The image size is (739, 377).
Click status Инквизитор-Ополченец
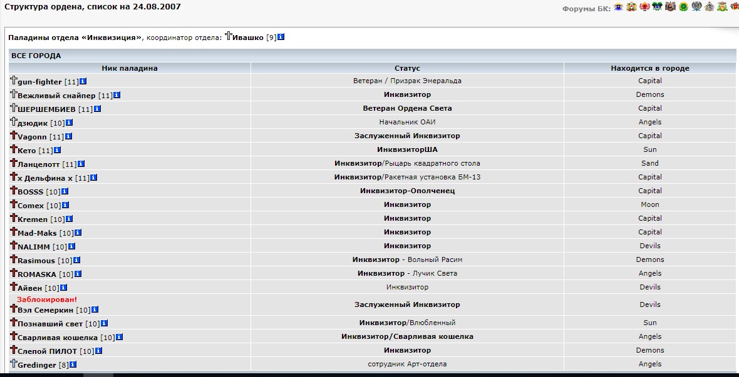407,191
